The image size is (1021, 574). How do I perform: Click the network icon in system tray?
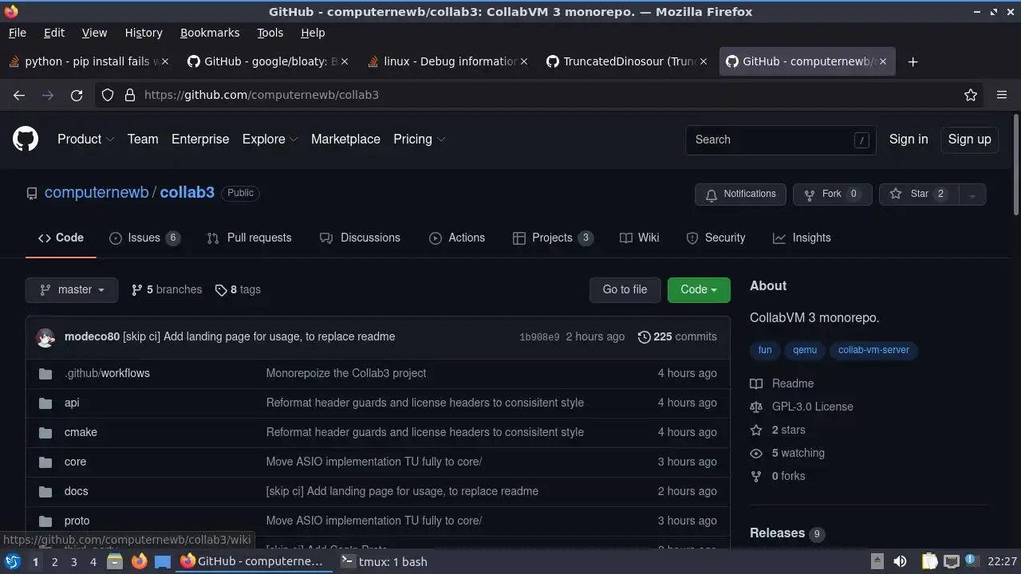(x=951, y=561)
